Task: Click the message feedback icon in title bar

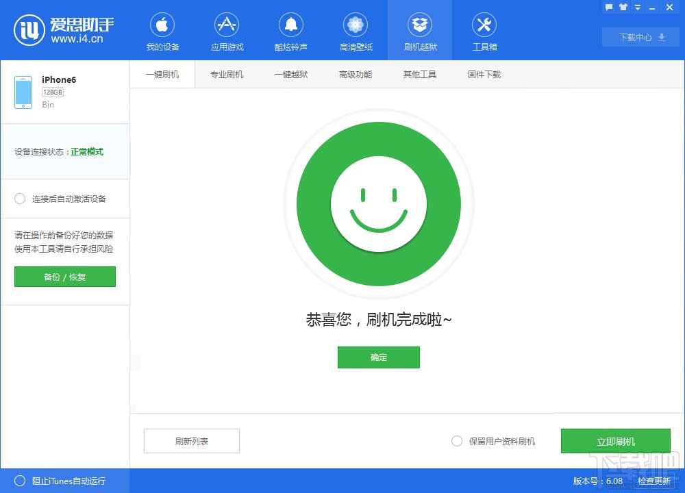Action: 608,8
